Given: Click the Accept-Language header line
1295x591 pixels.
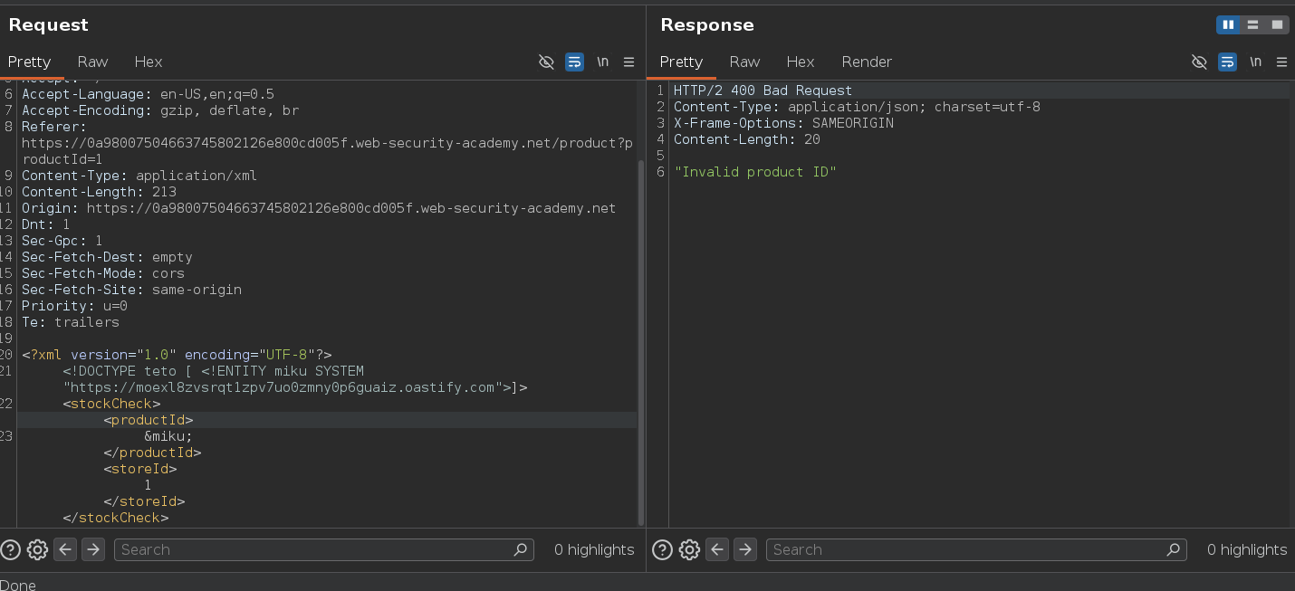Looking at the screenshot, I should click(x=148, y=94).
